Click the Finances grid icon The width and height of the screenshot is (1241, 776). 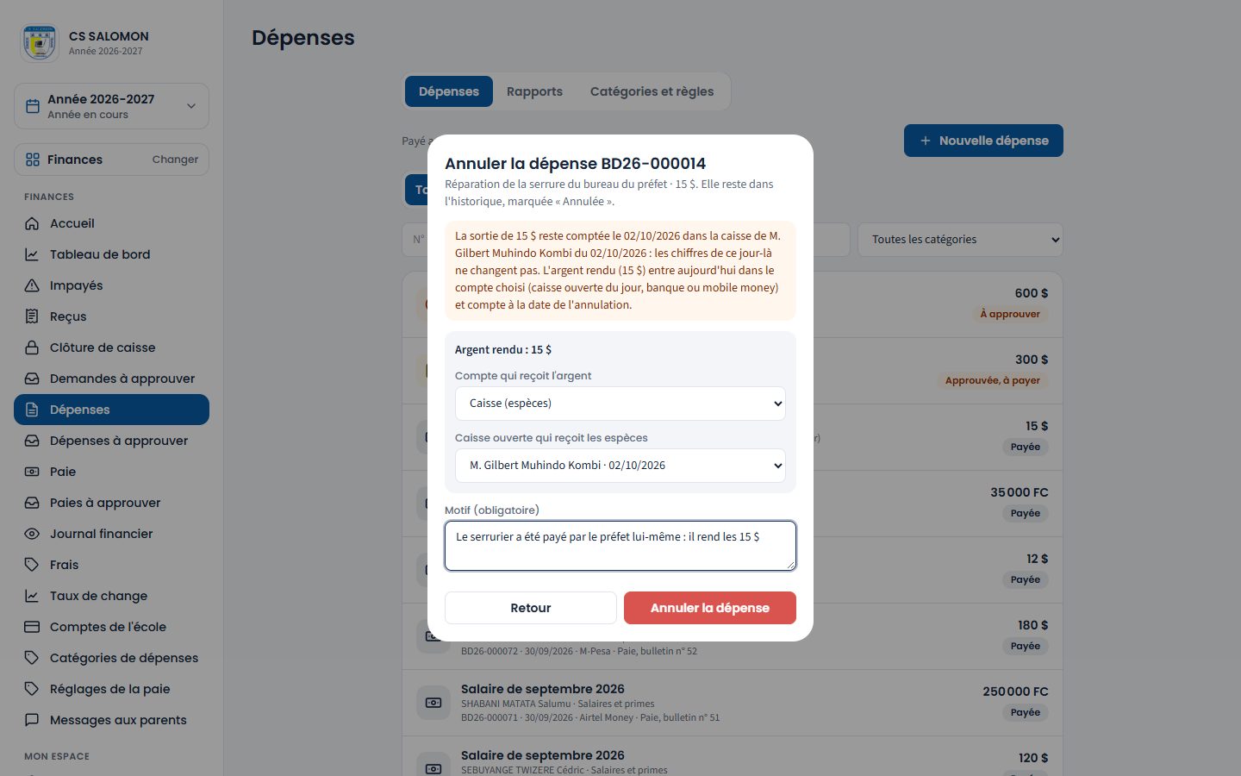(33, 160)
